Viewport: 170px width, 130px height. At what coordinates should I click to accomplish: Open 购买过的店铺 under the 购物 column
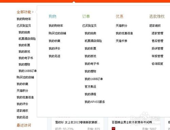tap(57, 33)
